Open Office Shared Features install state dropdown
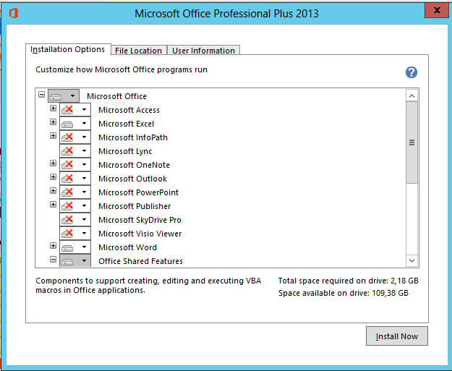 pos(75,260)
